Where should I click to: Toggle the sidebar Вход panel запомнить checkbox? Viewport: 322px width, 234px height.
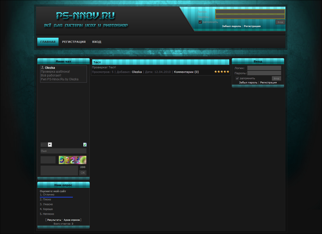click(x=237, y=78)
